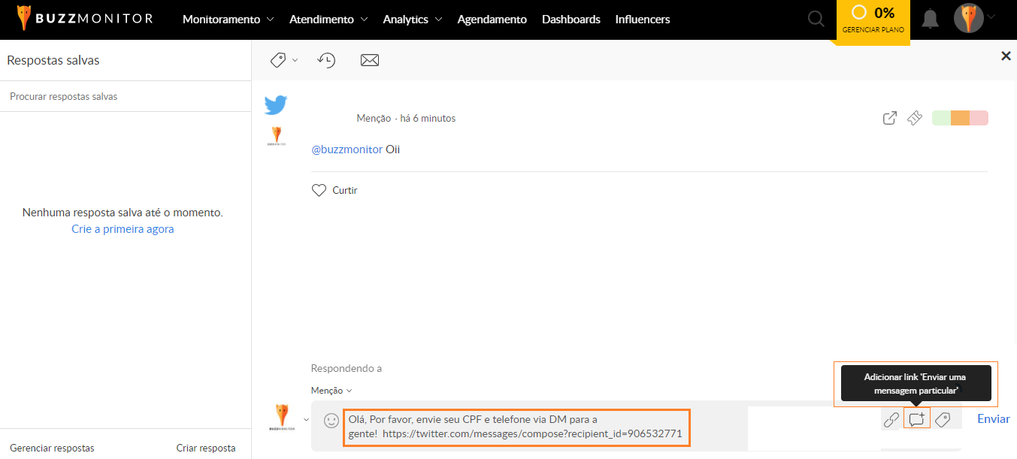
Task: Click the tag icon in top toolbar
Action: [x=278, y=60]
